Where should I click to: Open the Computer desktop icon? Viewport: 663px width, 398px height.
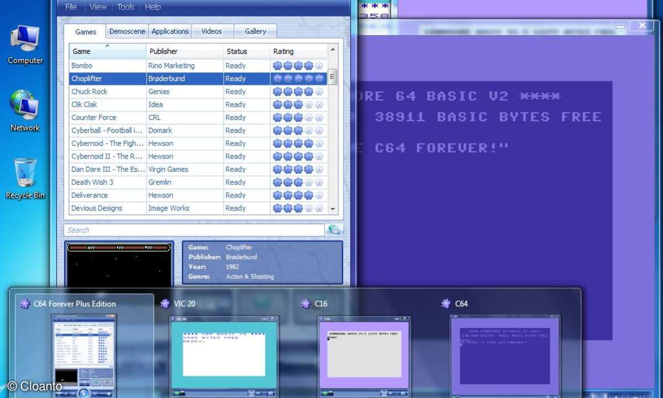[x=25, y=44]
